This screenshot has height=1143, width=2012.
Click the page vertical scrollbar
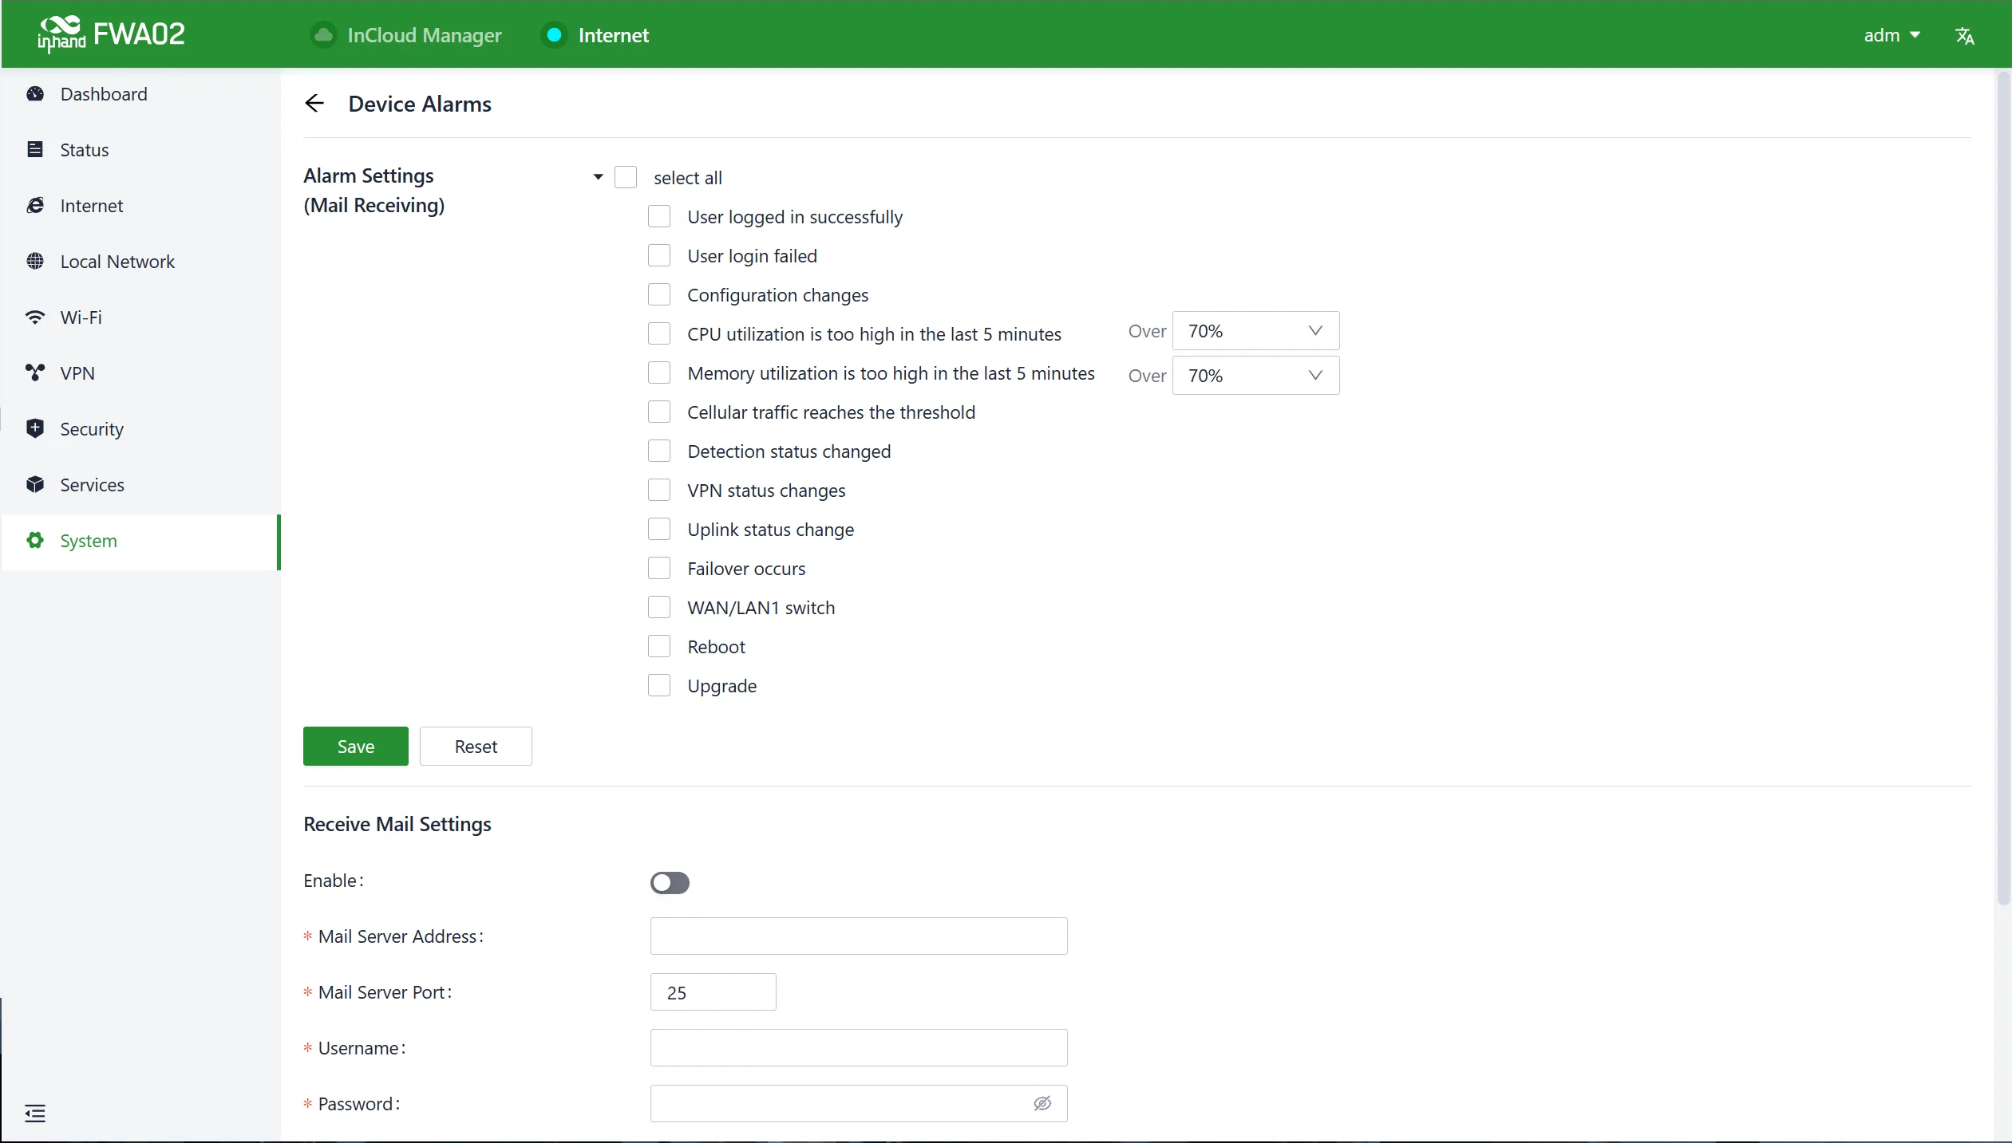point(2004,488)
